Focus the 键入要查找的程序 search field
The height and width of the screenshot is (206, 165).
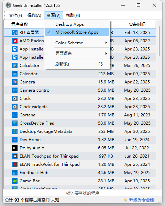[82, 193]
